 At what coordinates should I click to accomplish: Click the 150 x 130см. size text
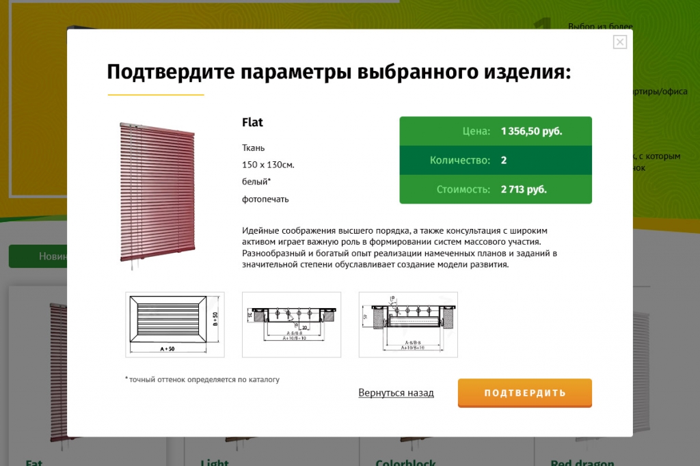268,165
